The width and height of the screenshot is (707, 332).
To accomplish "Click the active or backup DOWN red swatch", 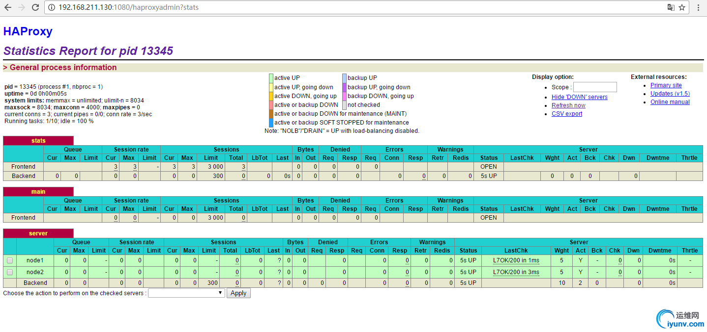I will pyautogui.click(x=271, y=105).
